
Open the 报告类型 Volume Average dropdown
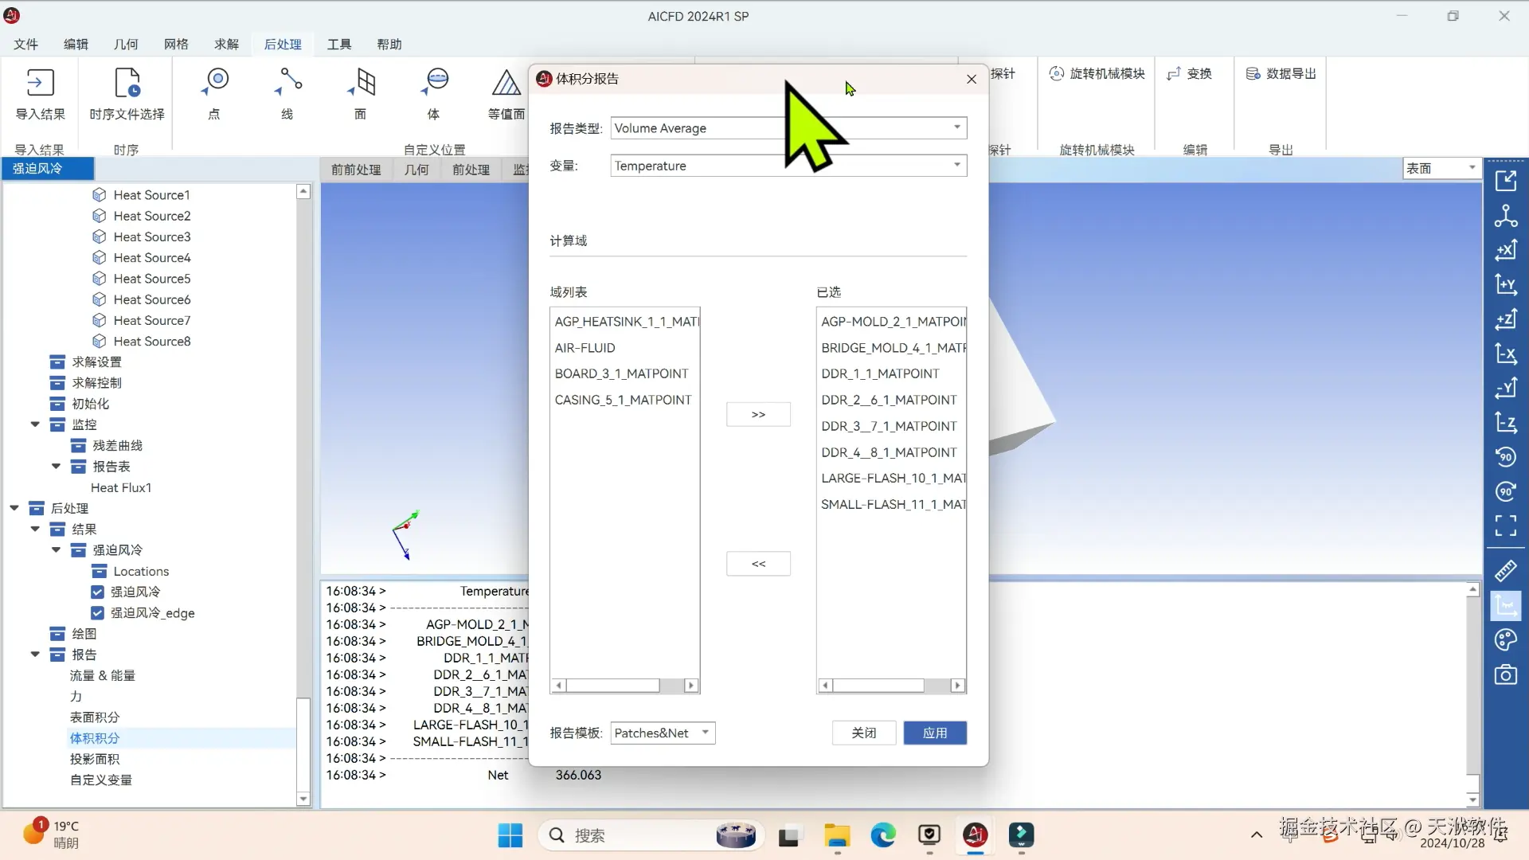click(956, 128)
